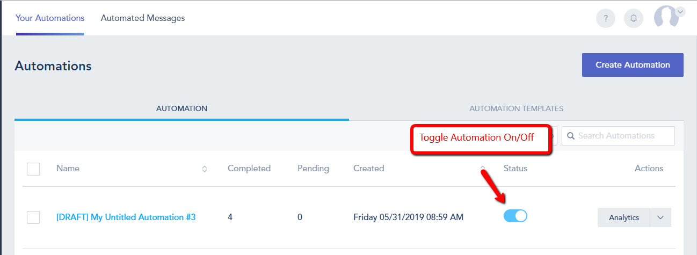Click the magnifier icon in search box
This screenshot has height=255, width=697.
(x=571, y=136)
